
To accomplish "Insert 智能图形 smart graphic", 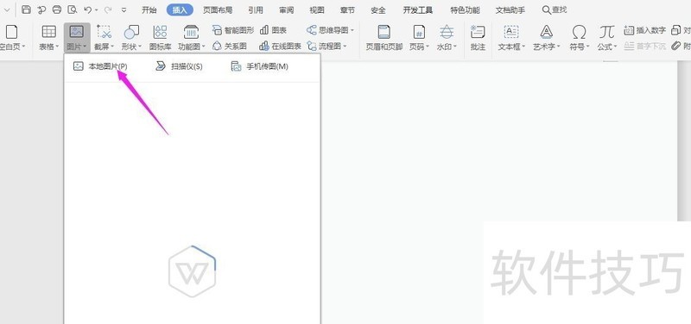I will click(233, 30).
